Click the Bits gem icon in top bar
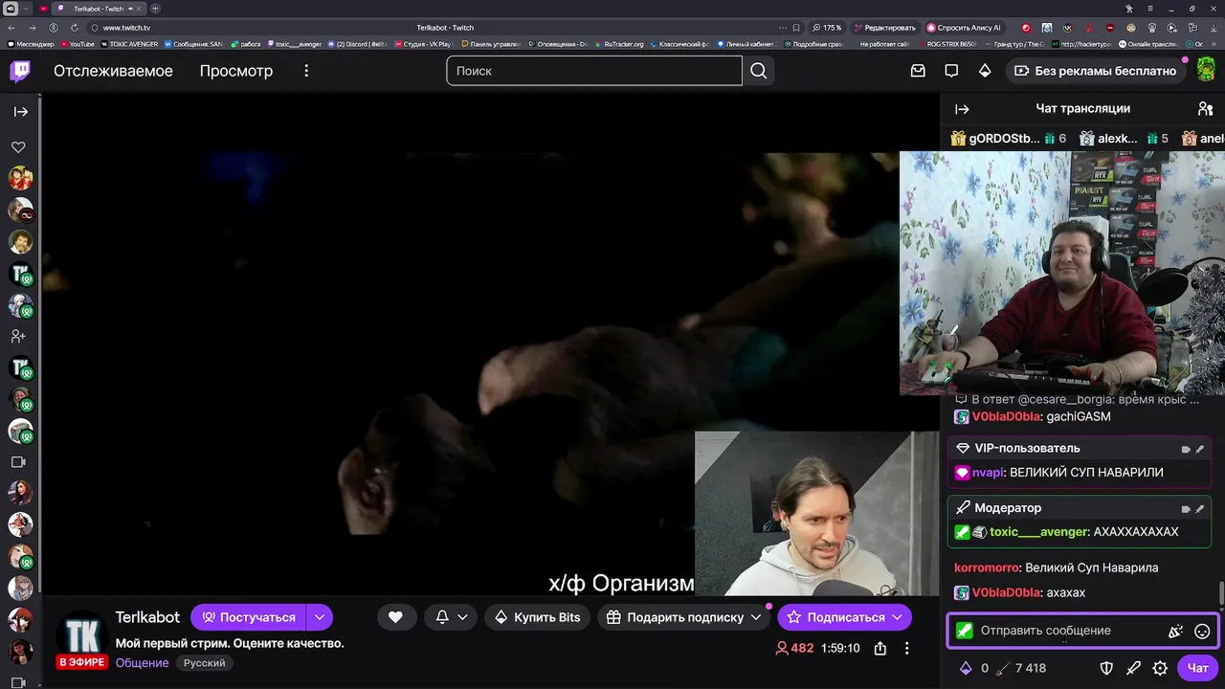Image resolution: width=1225 pixels, height=689 pixels. pyautogui.click(x=985, y=71)
